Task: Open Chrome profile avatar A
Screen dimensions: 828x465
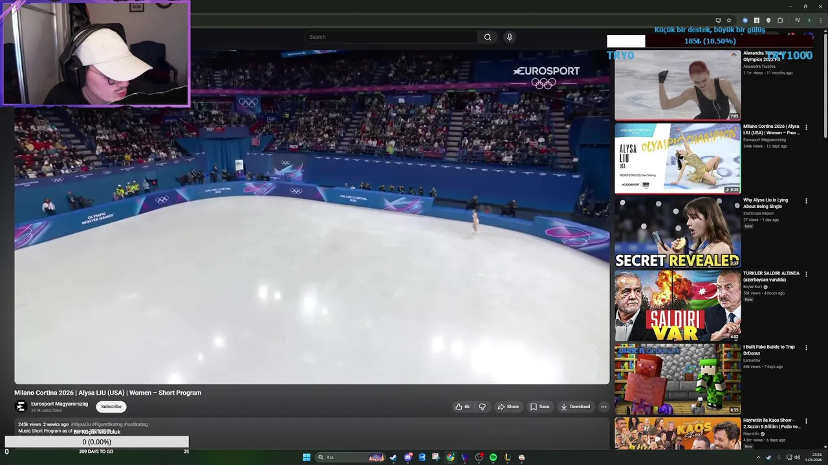Action: [x=809, y=21]
